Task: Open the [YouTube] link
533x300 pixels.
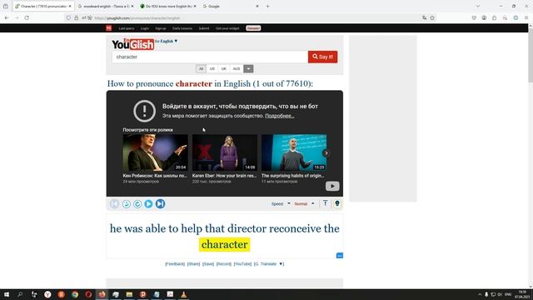Action: tap(242, 264)
